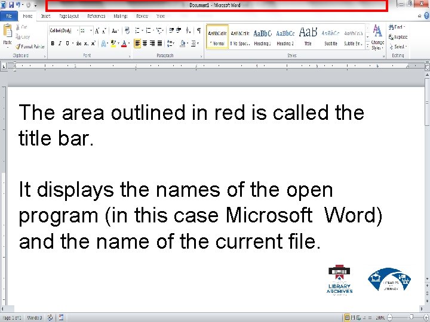Click Grow Font button
The image size is (430, 322).
[97, 30]
